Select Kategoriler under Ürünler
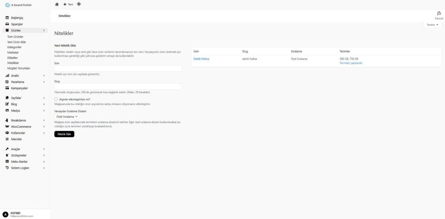 pyautogui.click(x=14, y=47)
